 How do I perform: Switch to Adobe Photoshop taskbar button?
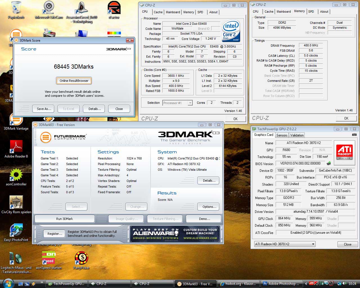tap(281, 284)
